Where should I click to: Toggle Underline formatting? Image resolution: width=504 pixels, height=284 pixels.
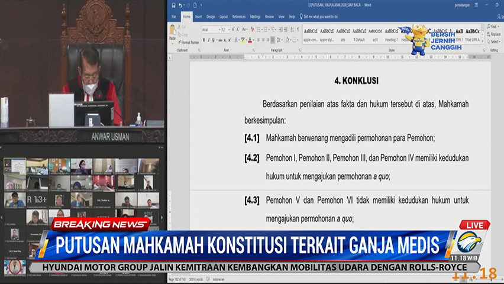coord(214,40)
